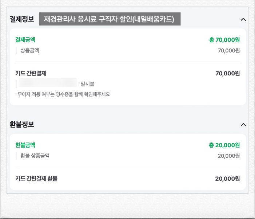Image resolution: width=255 pixels, height=219 pixels.
Task: Click the 카드 간편결제 환불 label
Action: coord(36,179)
